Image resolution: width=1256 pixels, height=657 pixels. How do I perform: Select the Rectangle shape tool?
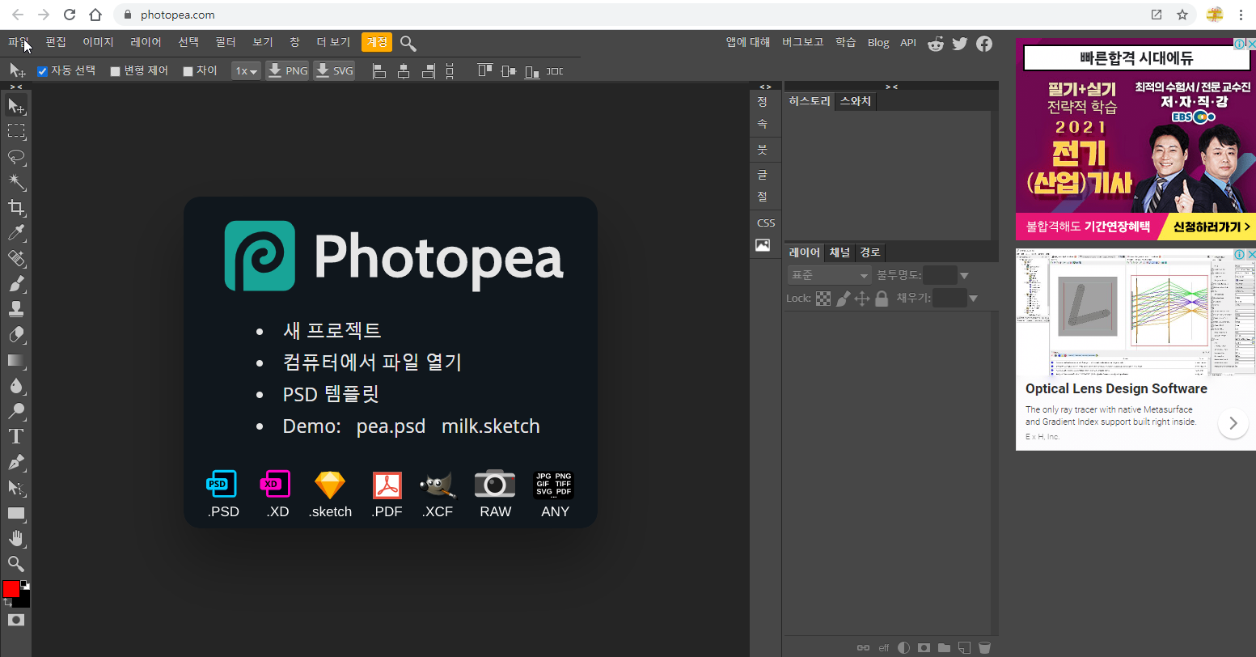(x=16, y=513)
